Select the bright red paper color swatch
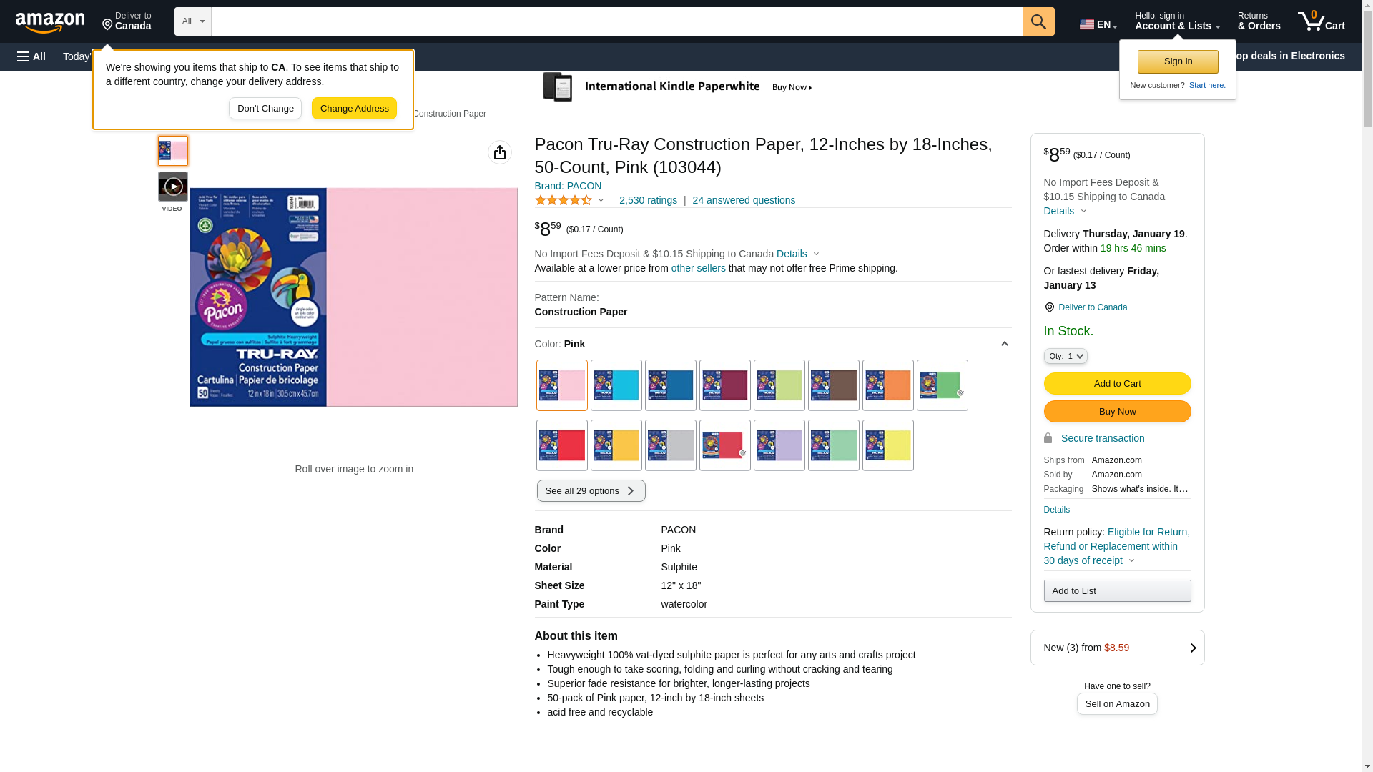The image size is (1373, 772). [x=561, y=445]
